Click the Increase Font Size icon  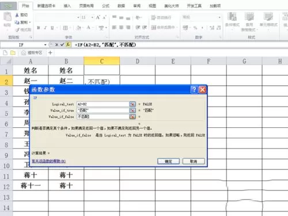coord(98,17)
